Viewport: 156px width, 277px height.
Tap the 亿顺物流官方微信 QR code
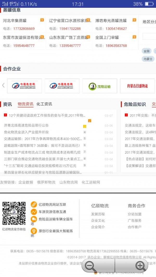tap(14, 214)
